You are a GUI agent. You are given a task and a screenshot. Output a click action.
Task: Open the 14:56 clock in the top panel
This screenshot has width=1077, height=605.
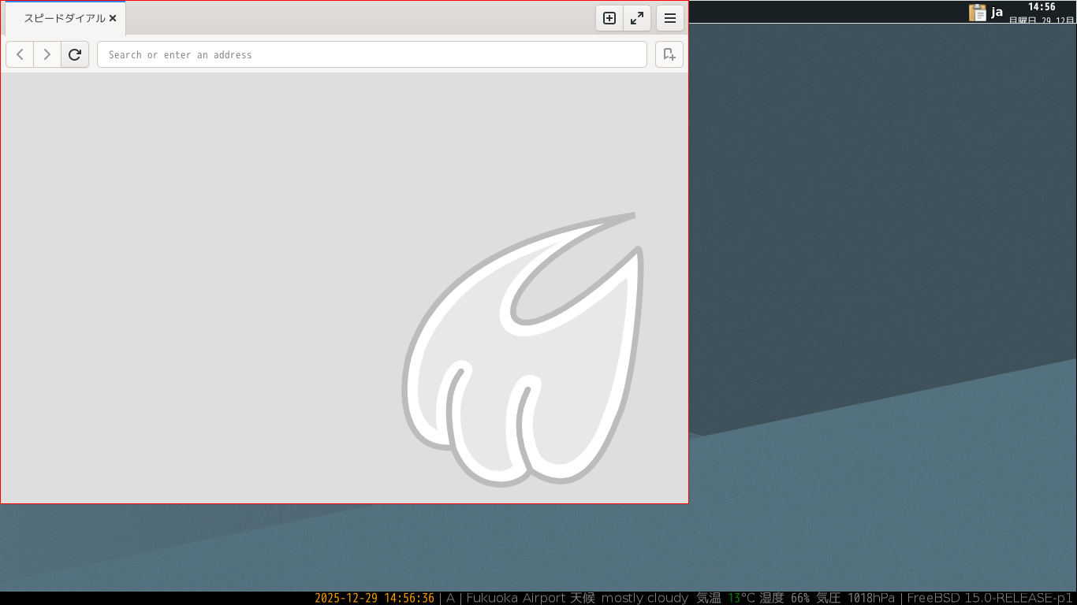pos(1041,7)
